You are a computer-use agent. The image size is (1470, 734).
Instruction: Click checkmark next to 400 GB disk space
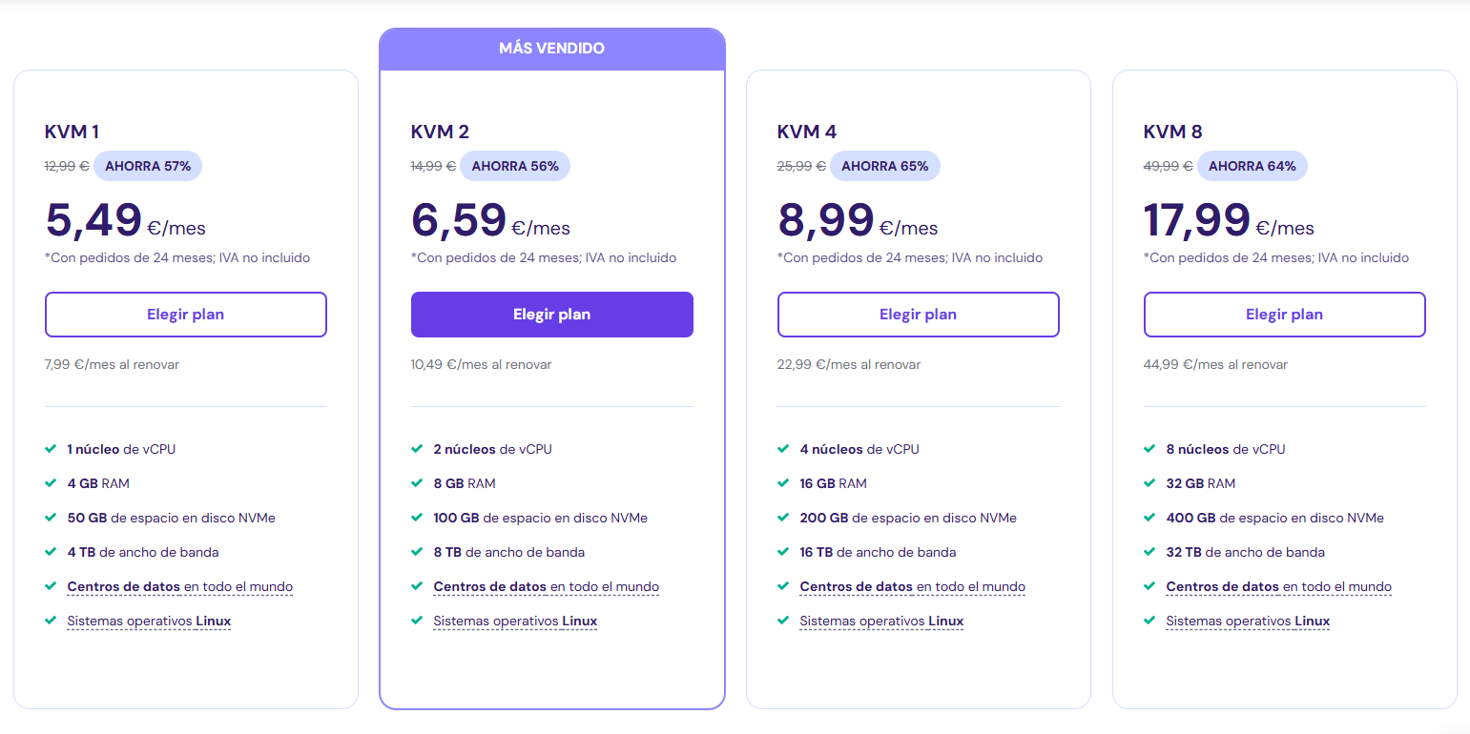pyautogui.click(x=1149, y=518)
